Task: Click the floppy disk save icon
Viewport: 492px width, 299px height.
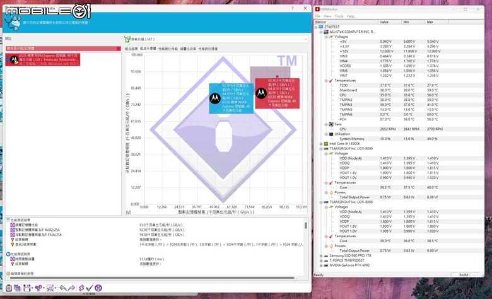Action: pyautogui.click(x=26, y=288)
